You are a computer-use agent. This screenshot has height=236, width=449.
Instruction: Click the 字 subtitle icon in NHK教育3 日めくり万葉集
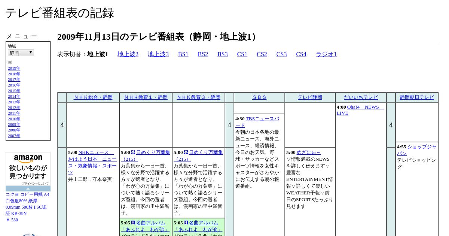[186, 152]
